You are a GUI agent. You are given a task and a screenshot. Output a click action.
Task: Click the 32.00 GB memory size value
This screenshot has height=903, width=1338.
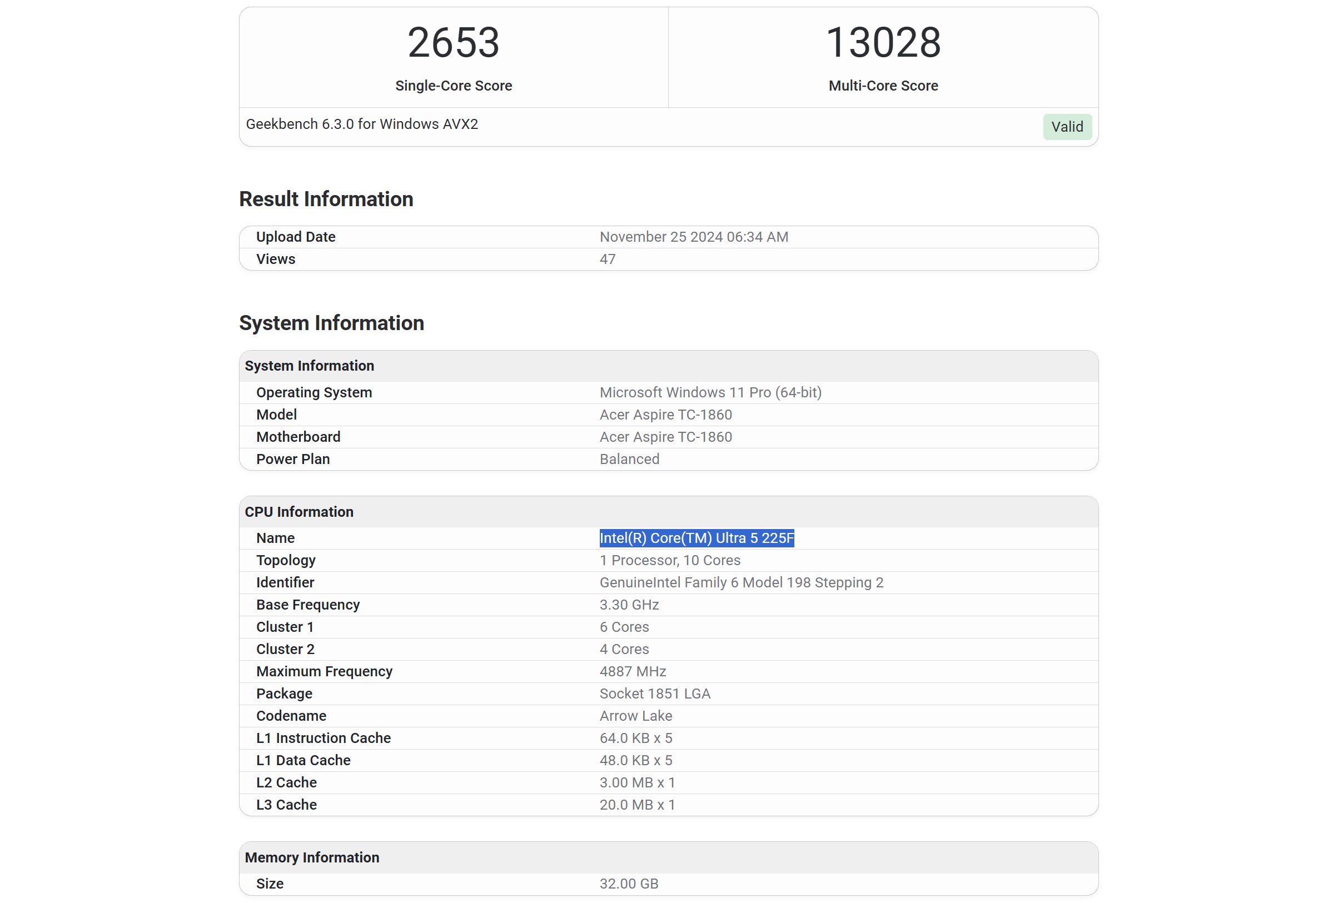pos(629,884)
